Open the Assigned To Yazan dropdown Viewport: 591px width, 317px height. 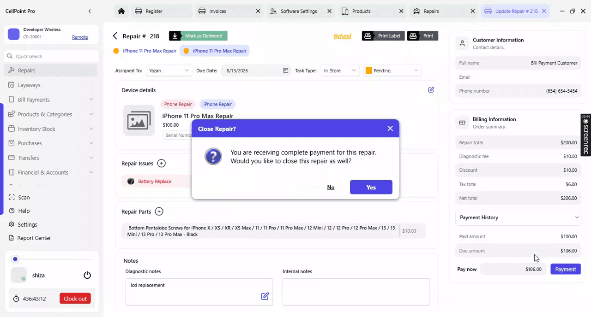coord(169,70)
